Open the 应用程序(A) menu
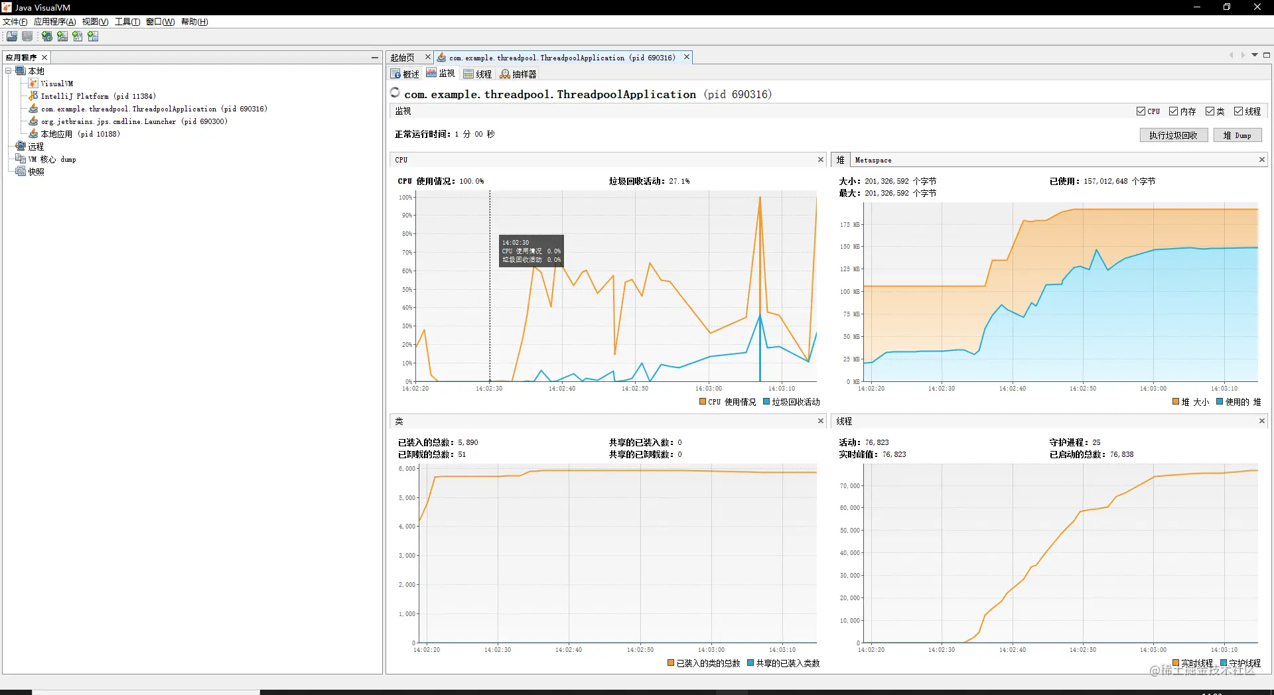1274x695 pixels. coord(54,22)
